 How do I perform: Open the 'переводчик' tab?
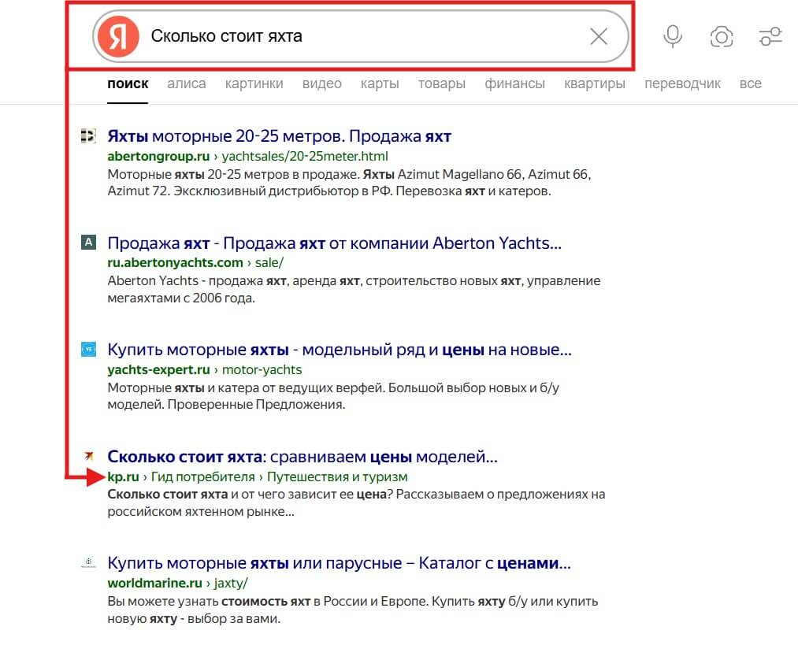[682, 83]
